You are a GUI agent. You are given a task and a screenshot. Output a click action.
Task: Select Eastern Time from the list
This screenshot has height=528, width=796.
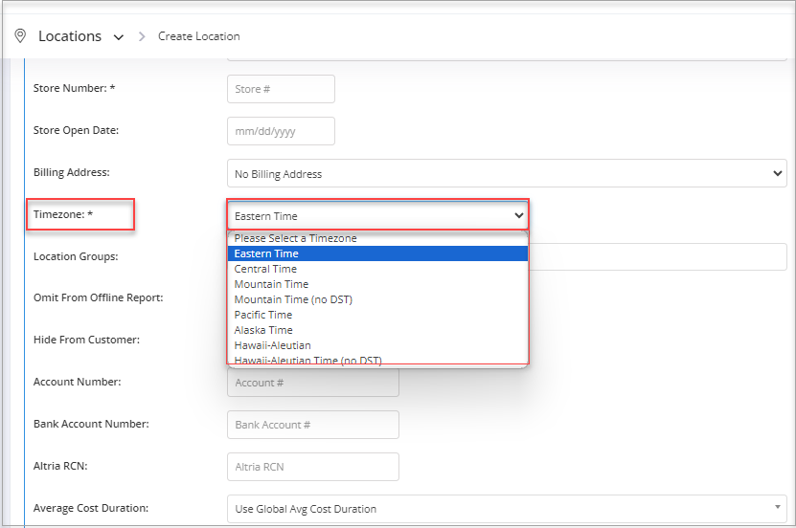tap(377, 253)
